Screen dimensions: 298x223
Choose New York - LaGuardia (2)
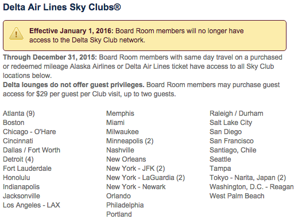coord(145,178)
